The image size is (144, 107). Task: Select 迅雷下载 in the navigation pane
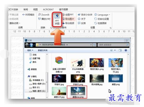click(35, 58)
